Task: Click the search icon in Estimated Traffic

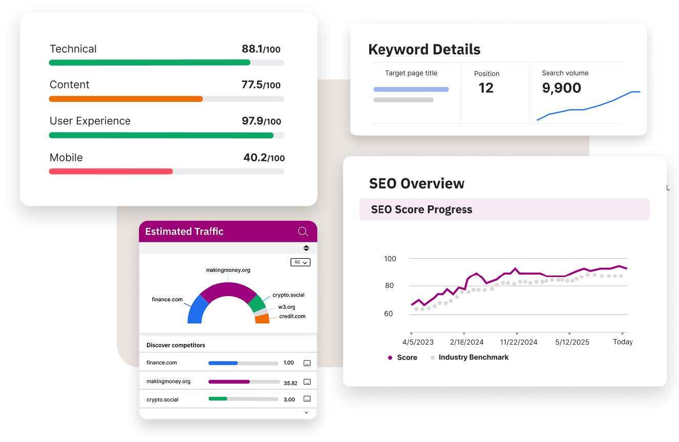Action: pos(303,231)
